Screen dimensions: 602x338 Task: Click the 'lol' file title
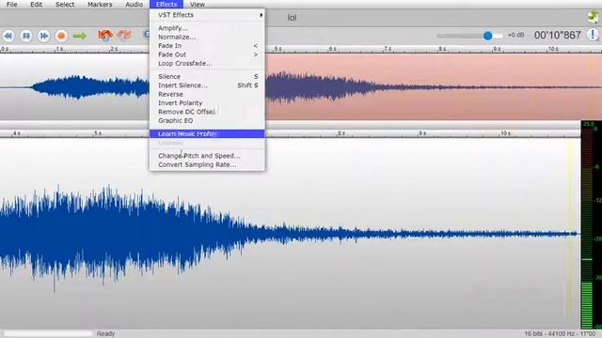tap(293, 18)
